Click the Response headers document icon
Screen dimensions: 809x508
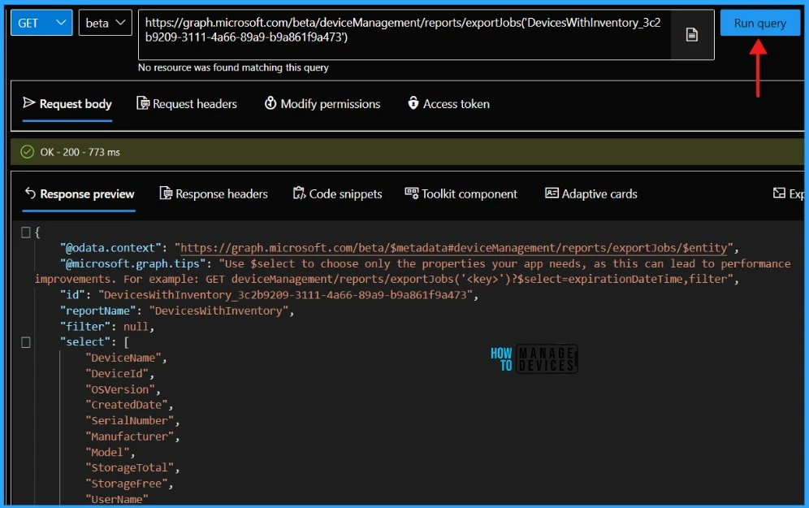(x=166, y=193)
